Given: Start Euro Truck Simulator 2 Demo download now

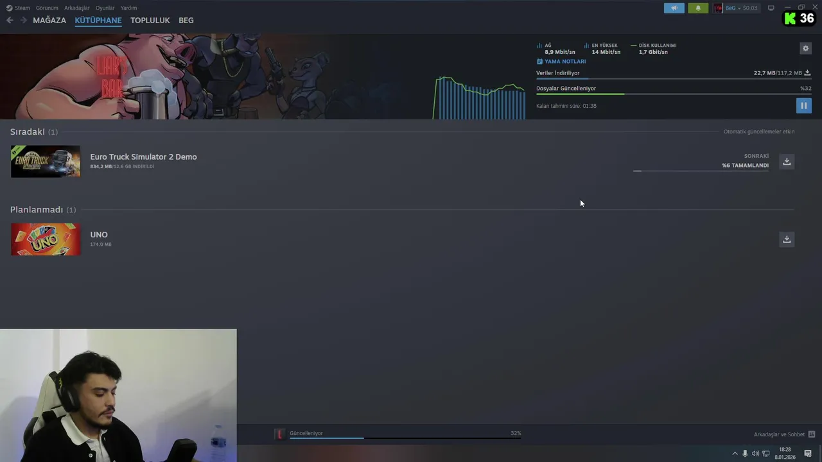Looking at the screenshot, I should (x=787, y=162).
